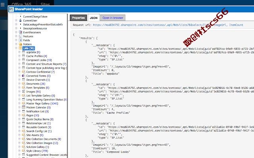
Task: Click the Quick Deploy Items list icon
Action: pos(23,119)
